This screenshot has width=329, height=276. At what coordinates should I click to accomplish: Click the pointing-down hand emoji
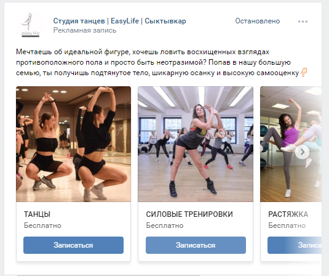click(x=304, y=73)
